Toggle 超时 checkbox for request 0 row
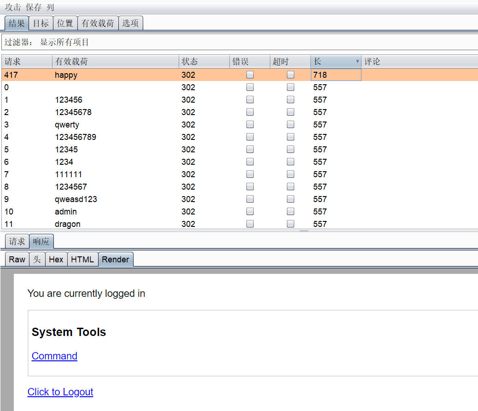 coord(291,87)
